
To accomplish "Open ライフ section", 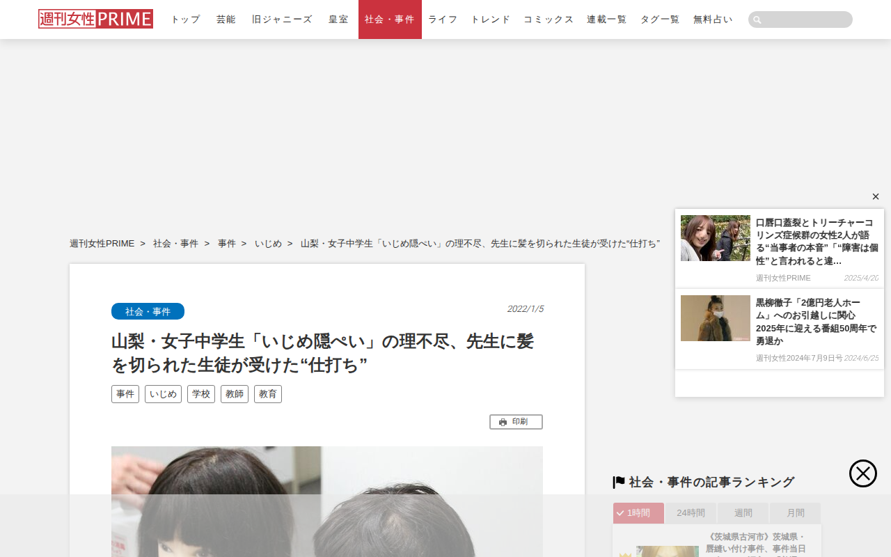I will pyautogui.click(x=443, y=19).
